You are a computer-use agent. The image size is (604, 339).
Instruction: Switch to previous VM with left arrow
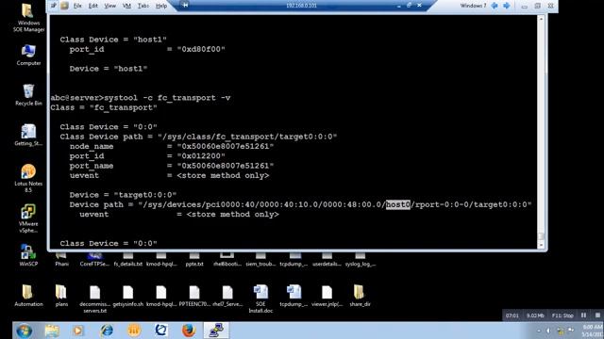(495, 6)
